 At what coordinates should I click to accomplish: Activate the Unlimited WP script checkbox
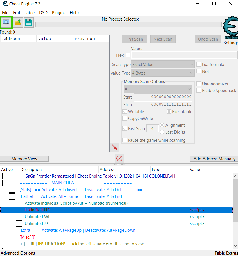[19, 217]
